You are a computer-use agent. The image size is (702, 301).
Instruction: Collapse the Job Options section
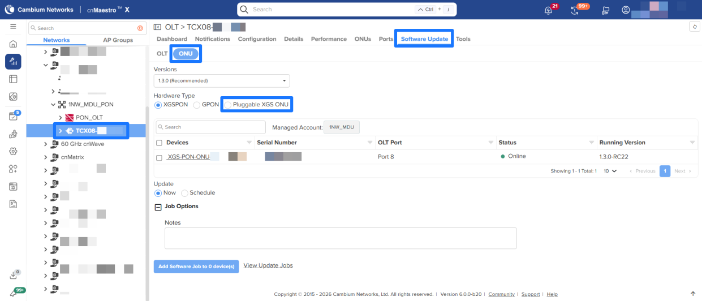158,207
